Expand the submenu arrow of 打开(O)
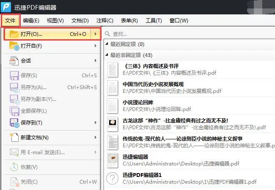 pyautogui.click(x=96, y=34)
